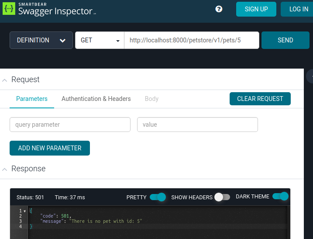Screen dimensions: 313x239
Task: Expand the right side panel handle
Action: pyautogui.click(x=310, y=76)
